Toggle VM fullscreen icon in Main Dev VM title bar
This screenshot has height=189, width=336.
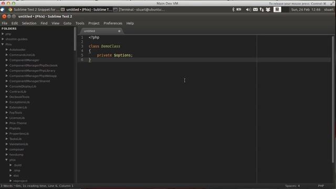click(332, 4)
